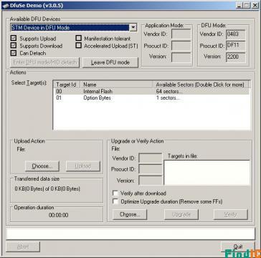Click the Upgrade section Version field

pos(150,181)
